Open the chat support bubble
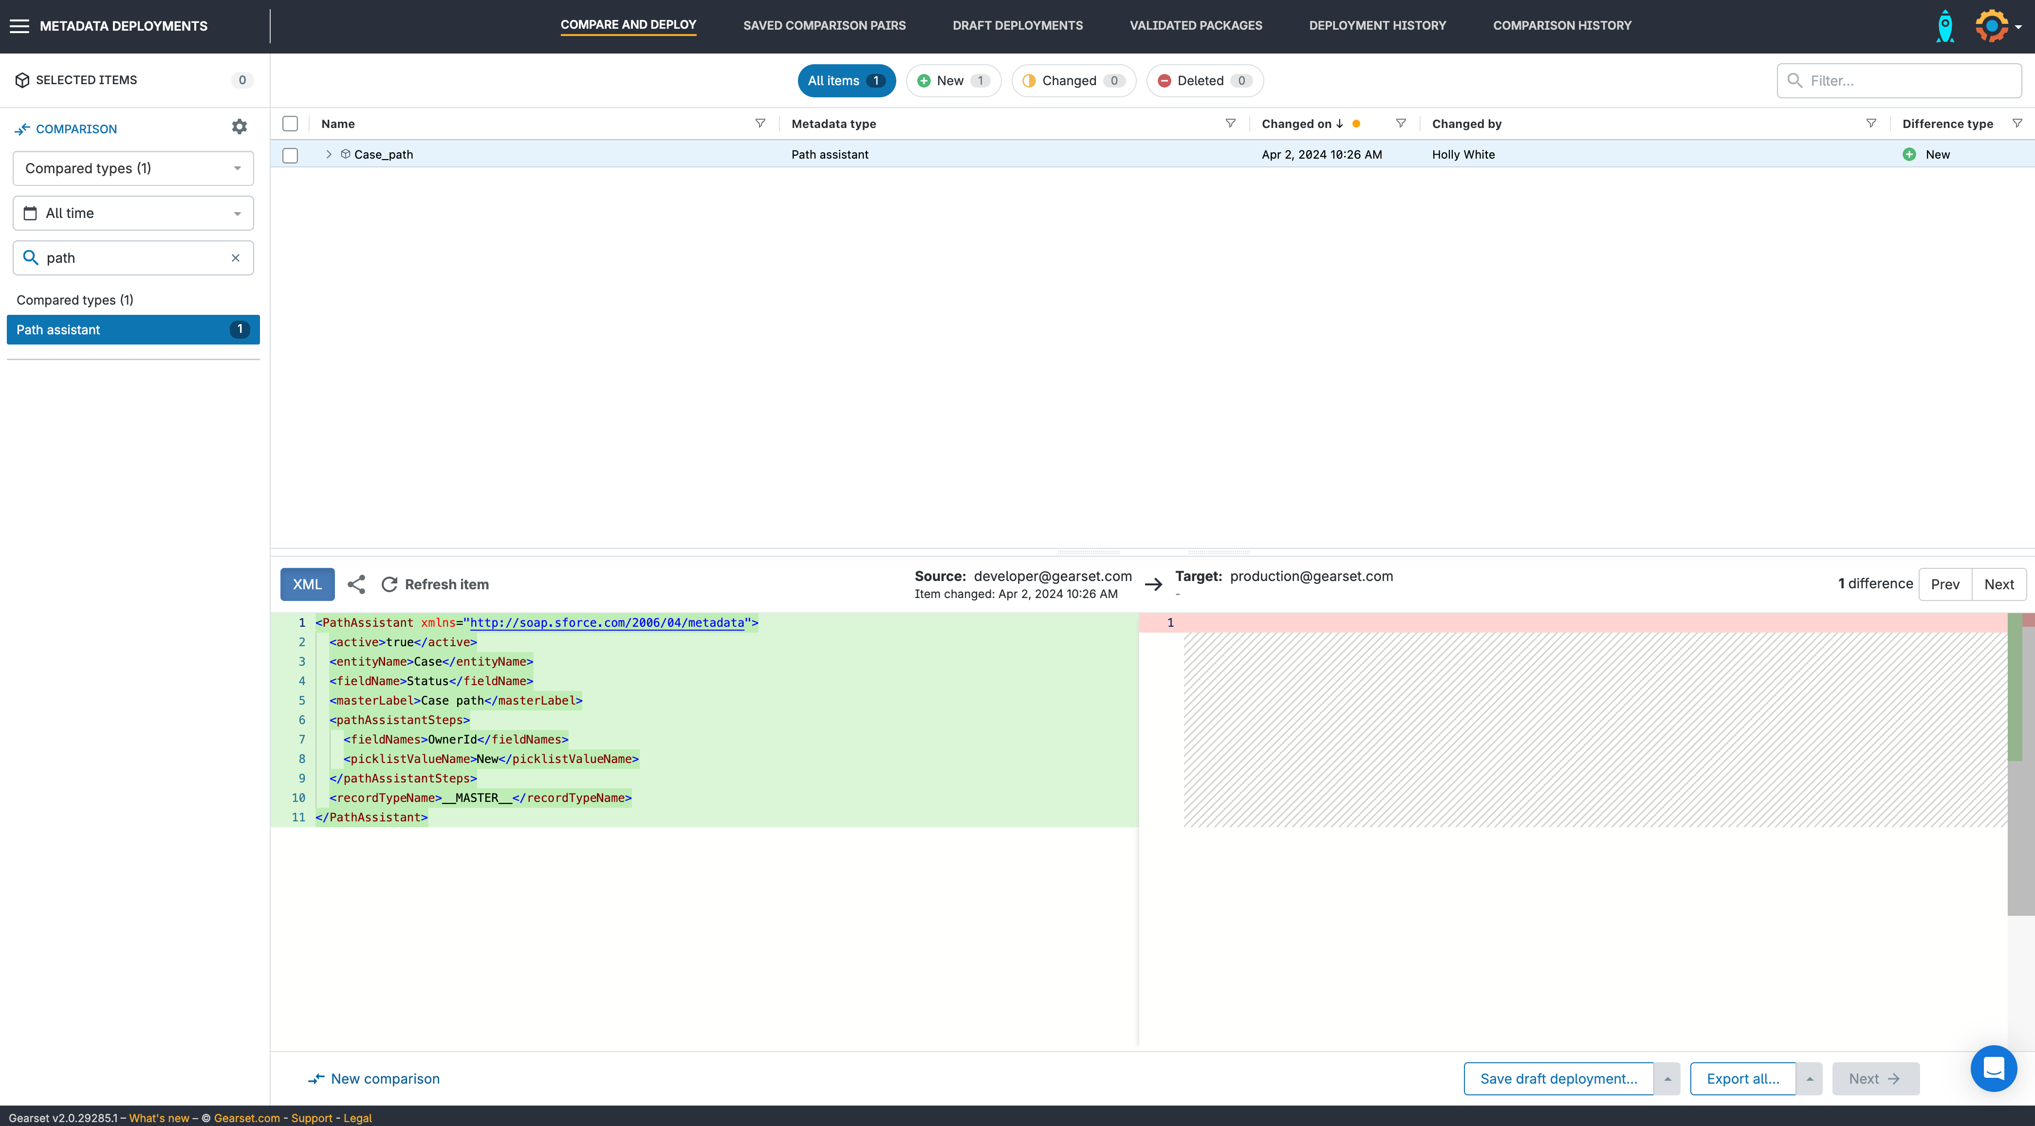2035x1126 pixels. click(x=1993, y=1069)
